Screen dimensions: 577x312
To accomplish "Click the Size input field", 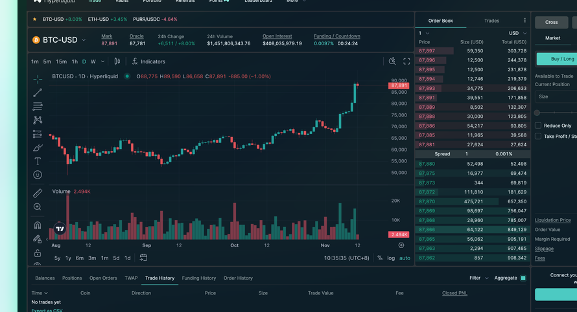I will coord(556,96).
